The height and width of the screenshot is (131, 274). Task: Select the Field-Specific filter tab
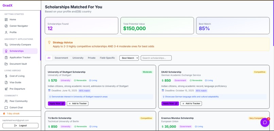[x=107, y=58]
